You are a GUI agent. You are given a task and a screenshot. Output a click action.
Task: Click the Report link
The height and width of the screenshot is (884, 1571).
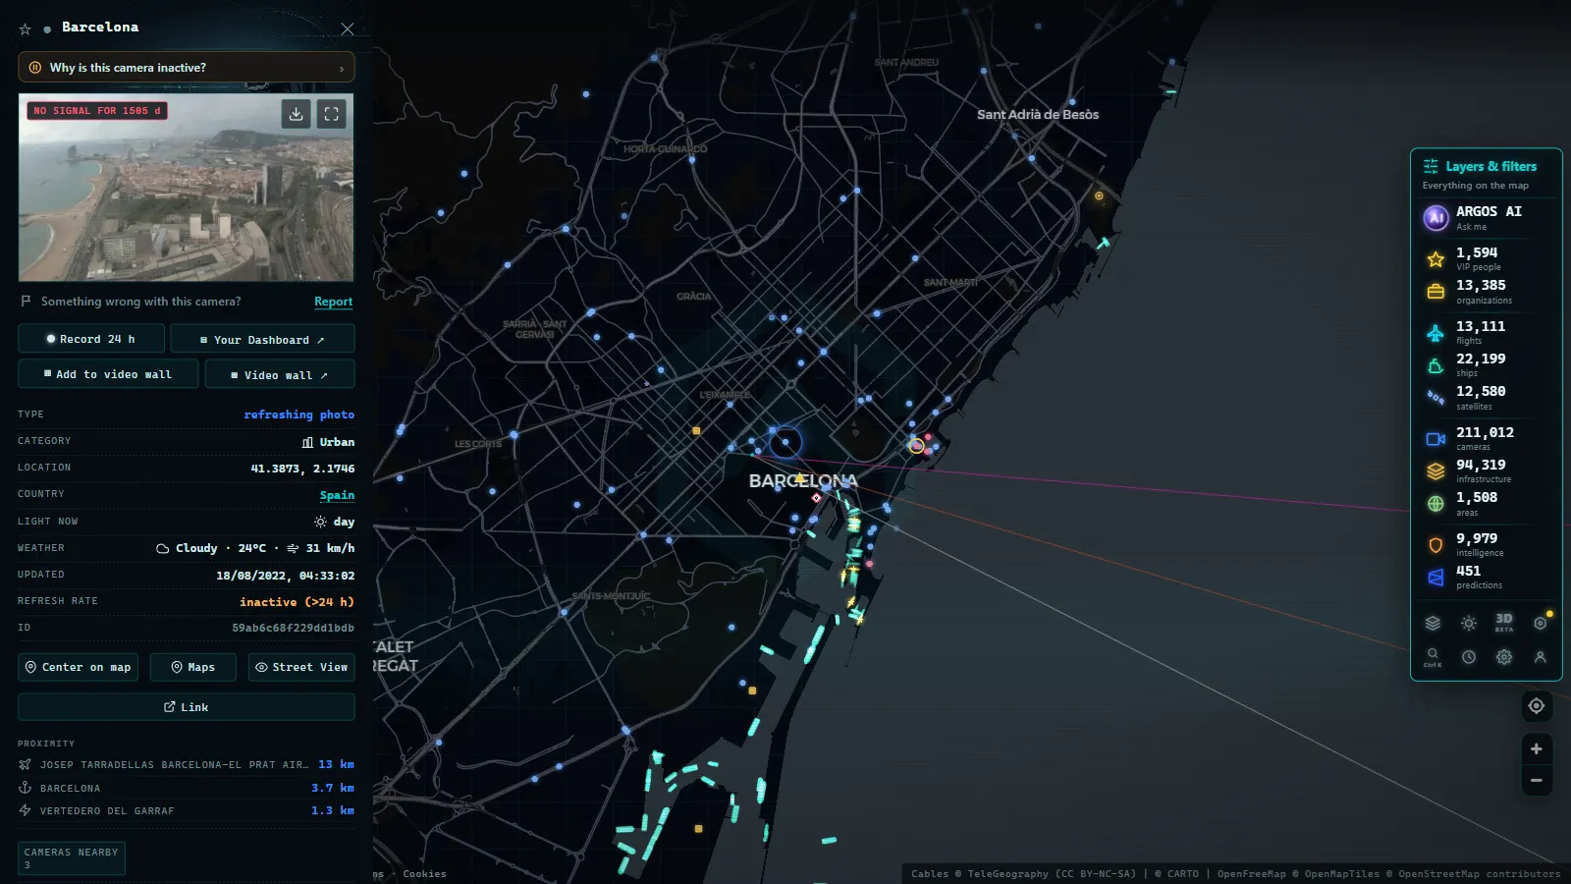pos(333,302)
